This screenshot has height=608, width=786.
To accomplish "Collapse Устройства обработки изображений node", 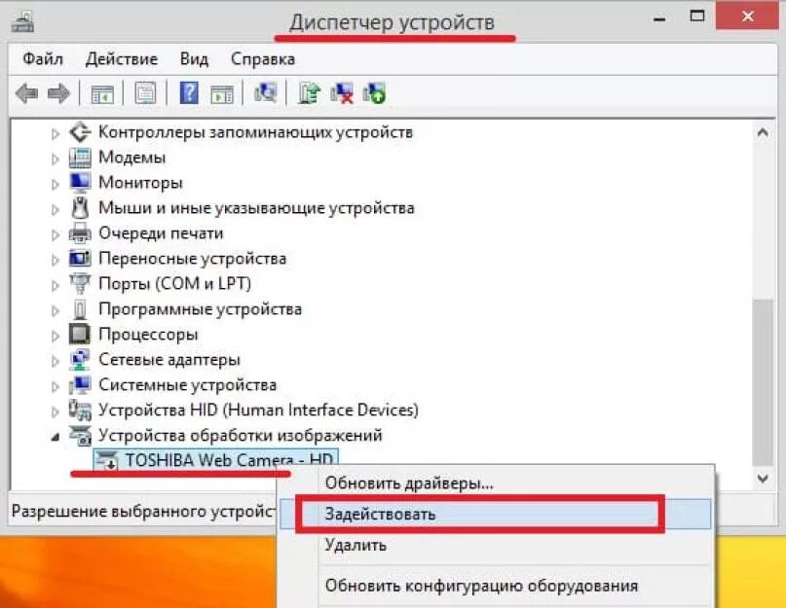I will (56, 437).
